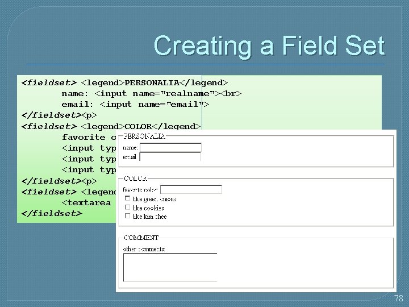Click the other comments textarea
Viewport: 409px width, 307px height.
coord(170,268)
